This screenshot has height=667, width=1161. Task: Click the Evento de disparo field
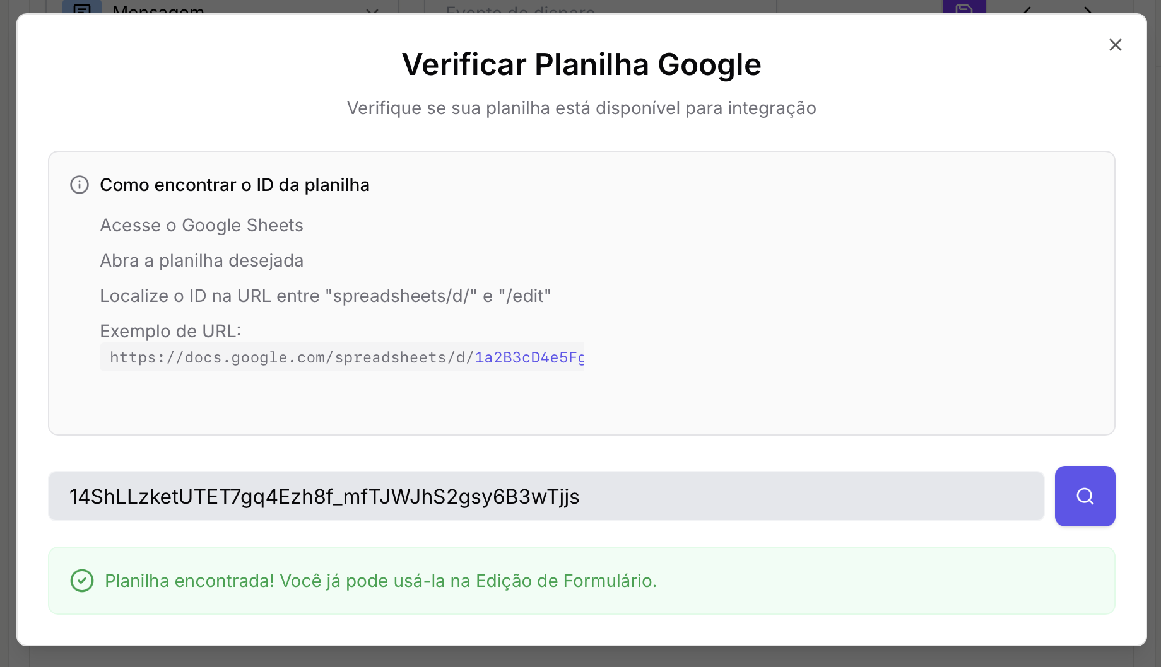[x=599, y=8]
